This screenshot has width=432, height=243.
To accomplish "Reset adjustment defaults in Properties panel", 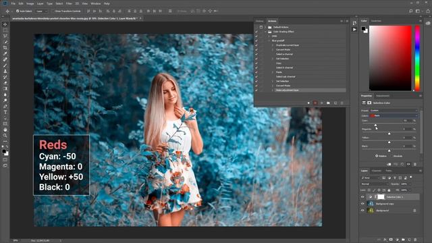I will [x=402, y=164].
